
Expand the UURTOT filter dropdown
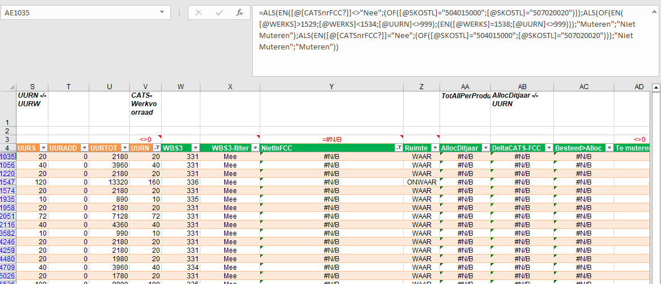[x=125, y=148]
